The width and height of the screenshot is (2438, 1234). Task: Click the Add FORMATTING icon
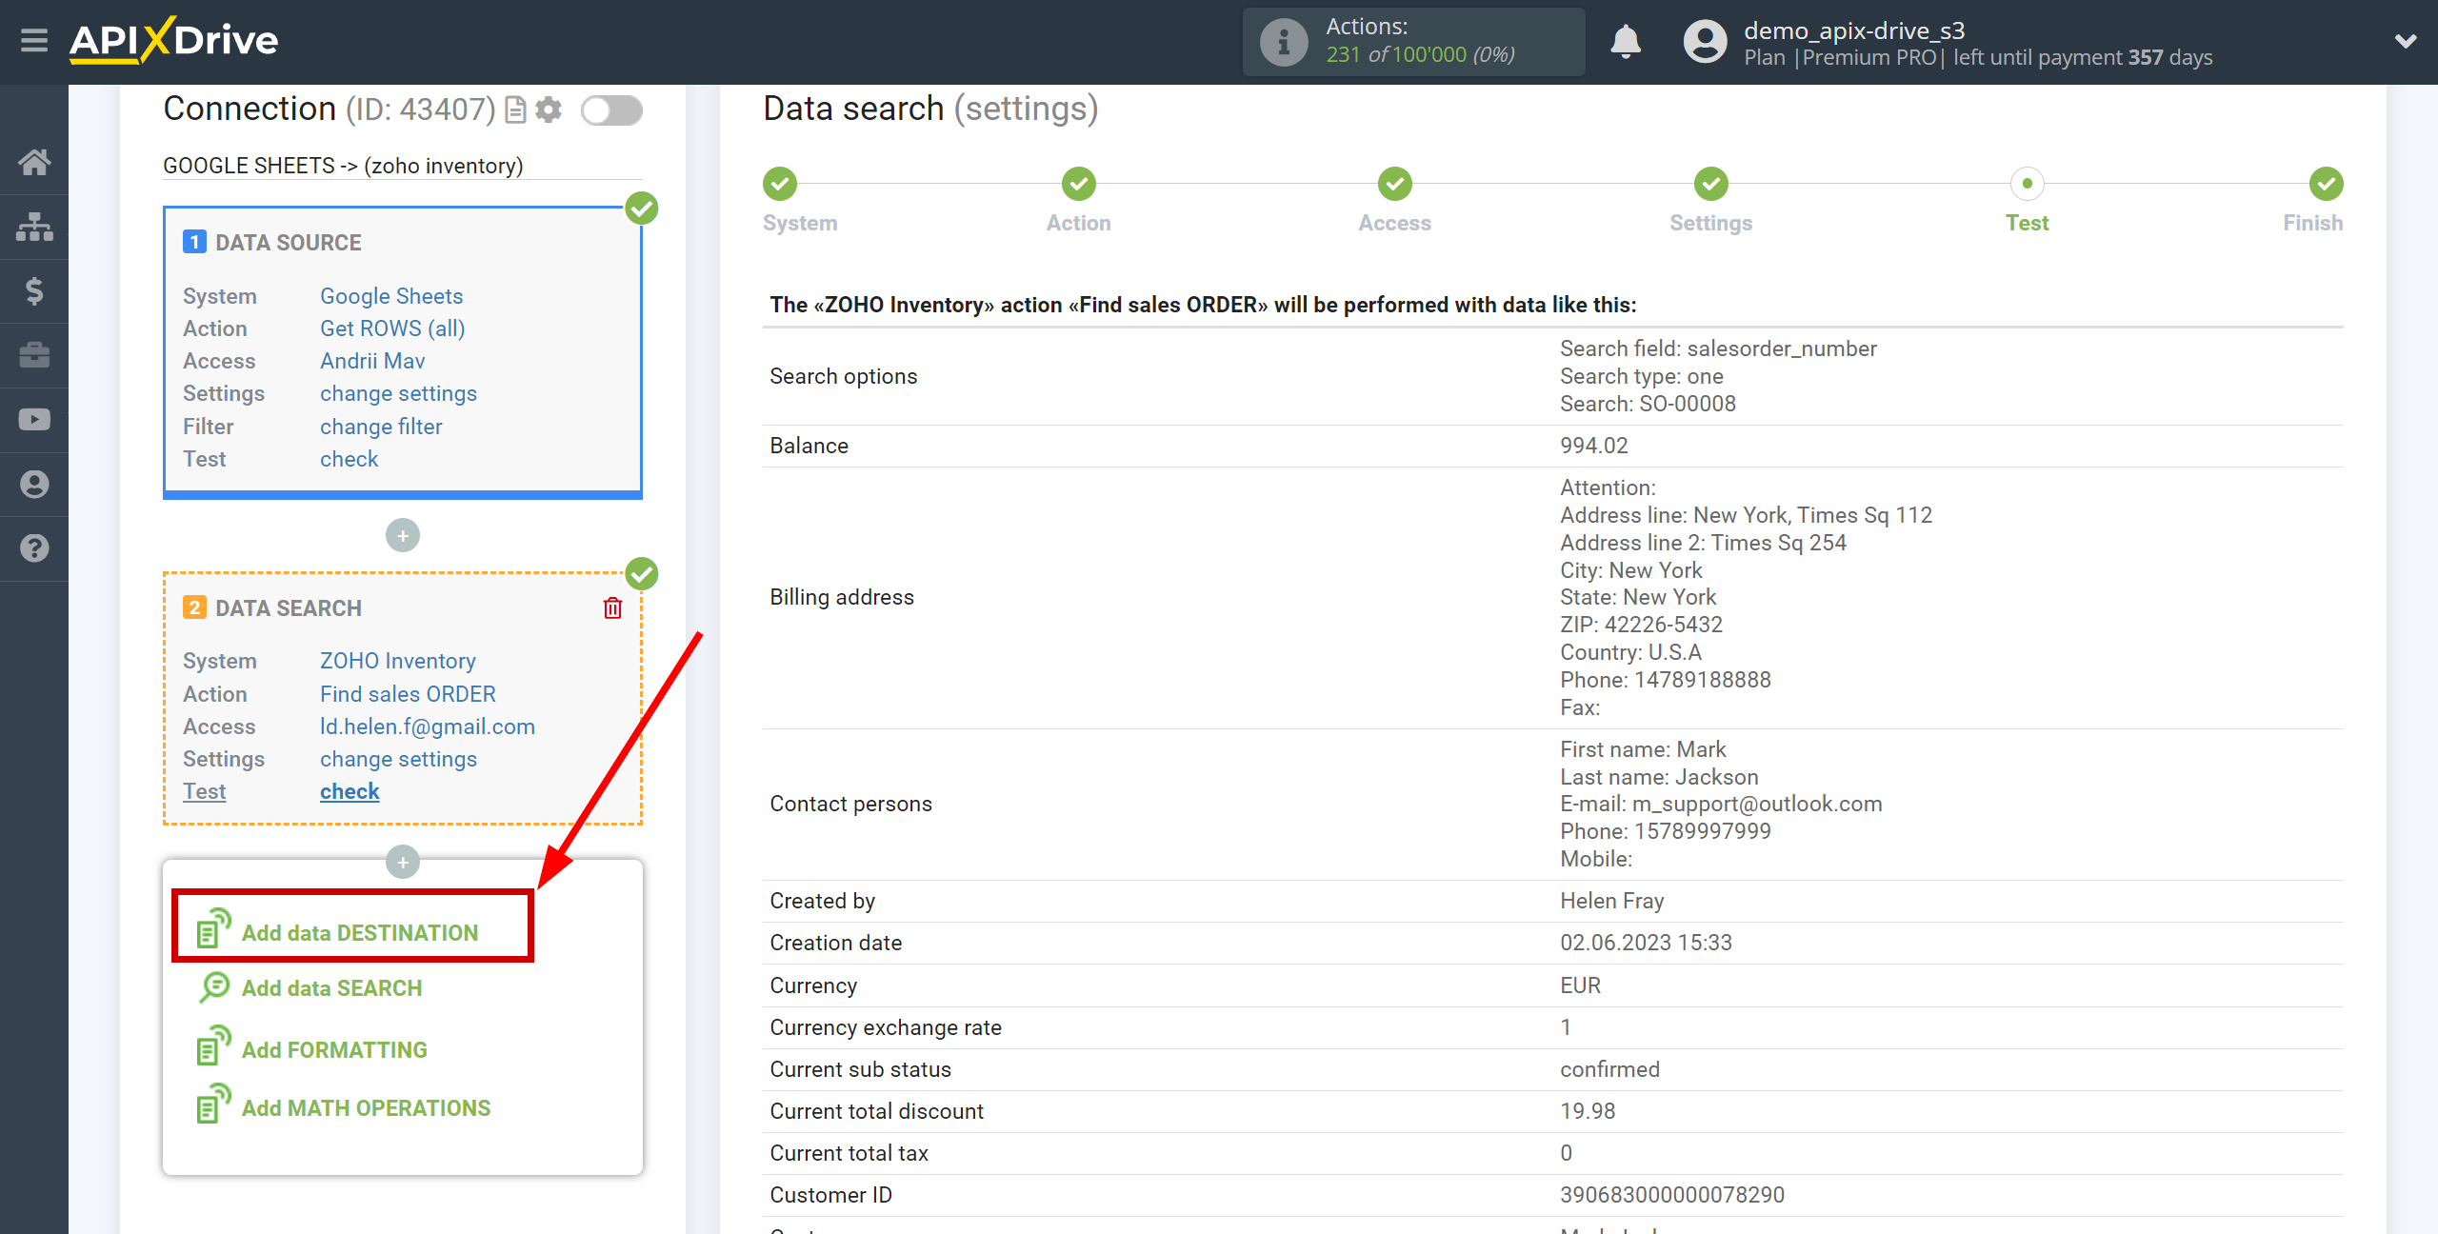pos(213,1045)
